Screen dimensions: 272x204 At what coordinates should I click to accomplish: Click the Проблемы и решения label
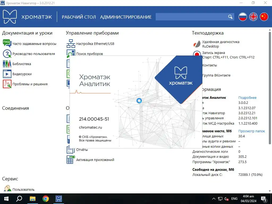coord(30,84)
